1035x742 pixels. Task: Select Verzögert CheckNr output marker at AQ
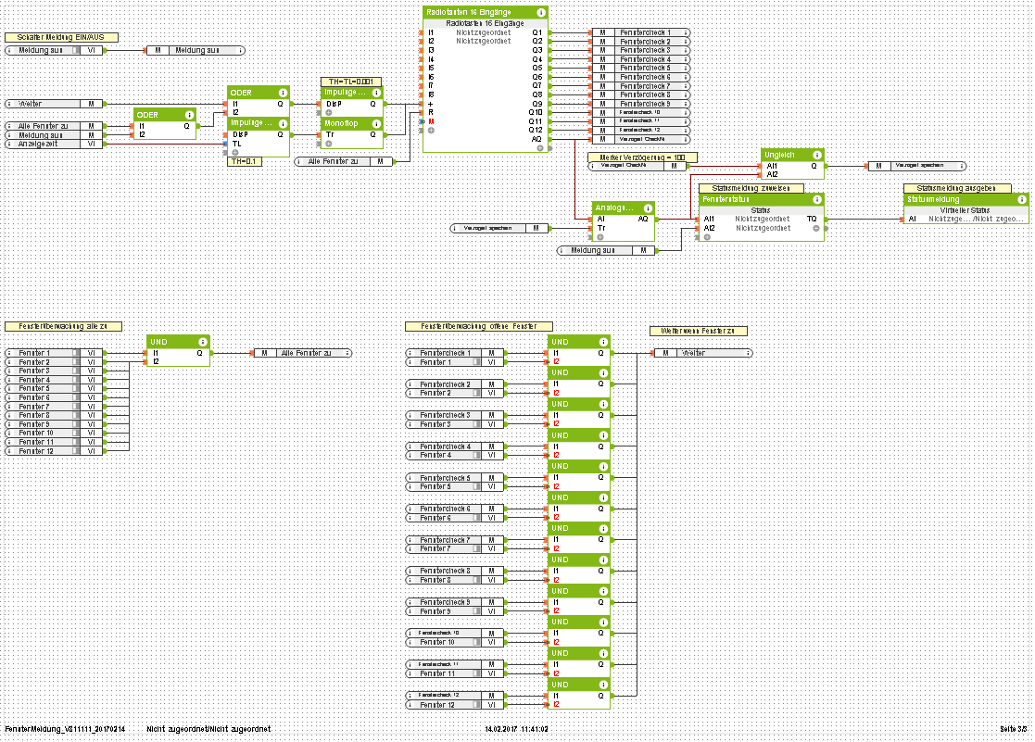(640, 139)
